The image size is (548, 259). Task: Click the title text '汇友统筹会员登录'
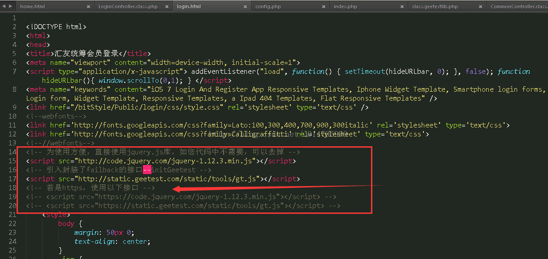86,54
